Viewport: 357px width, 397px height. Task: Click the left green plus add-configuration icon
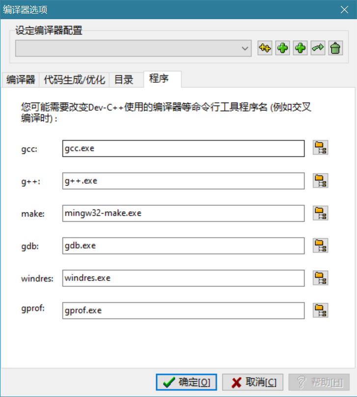tap(282, 48)
